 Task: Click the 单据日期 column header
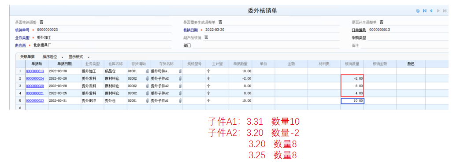[x=64, y=64]
